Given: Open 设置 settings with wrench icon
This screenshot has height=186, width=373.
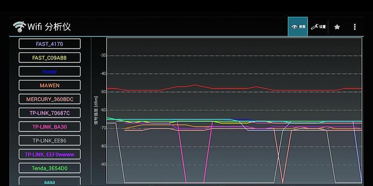Looking at the screenshot, I should tap(318, 27).
